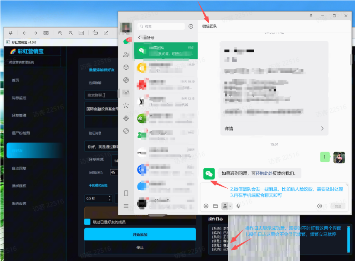The height and width of the screenshot is (261, 355).
Task: Open the conversation dated 昨天 12:13
Action: point(166,101)
